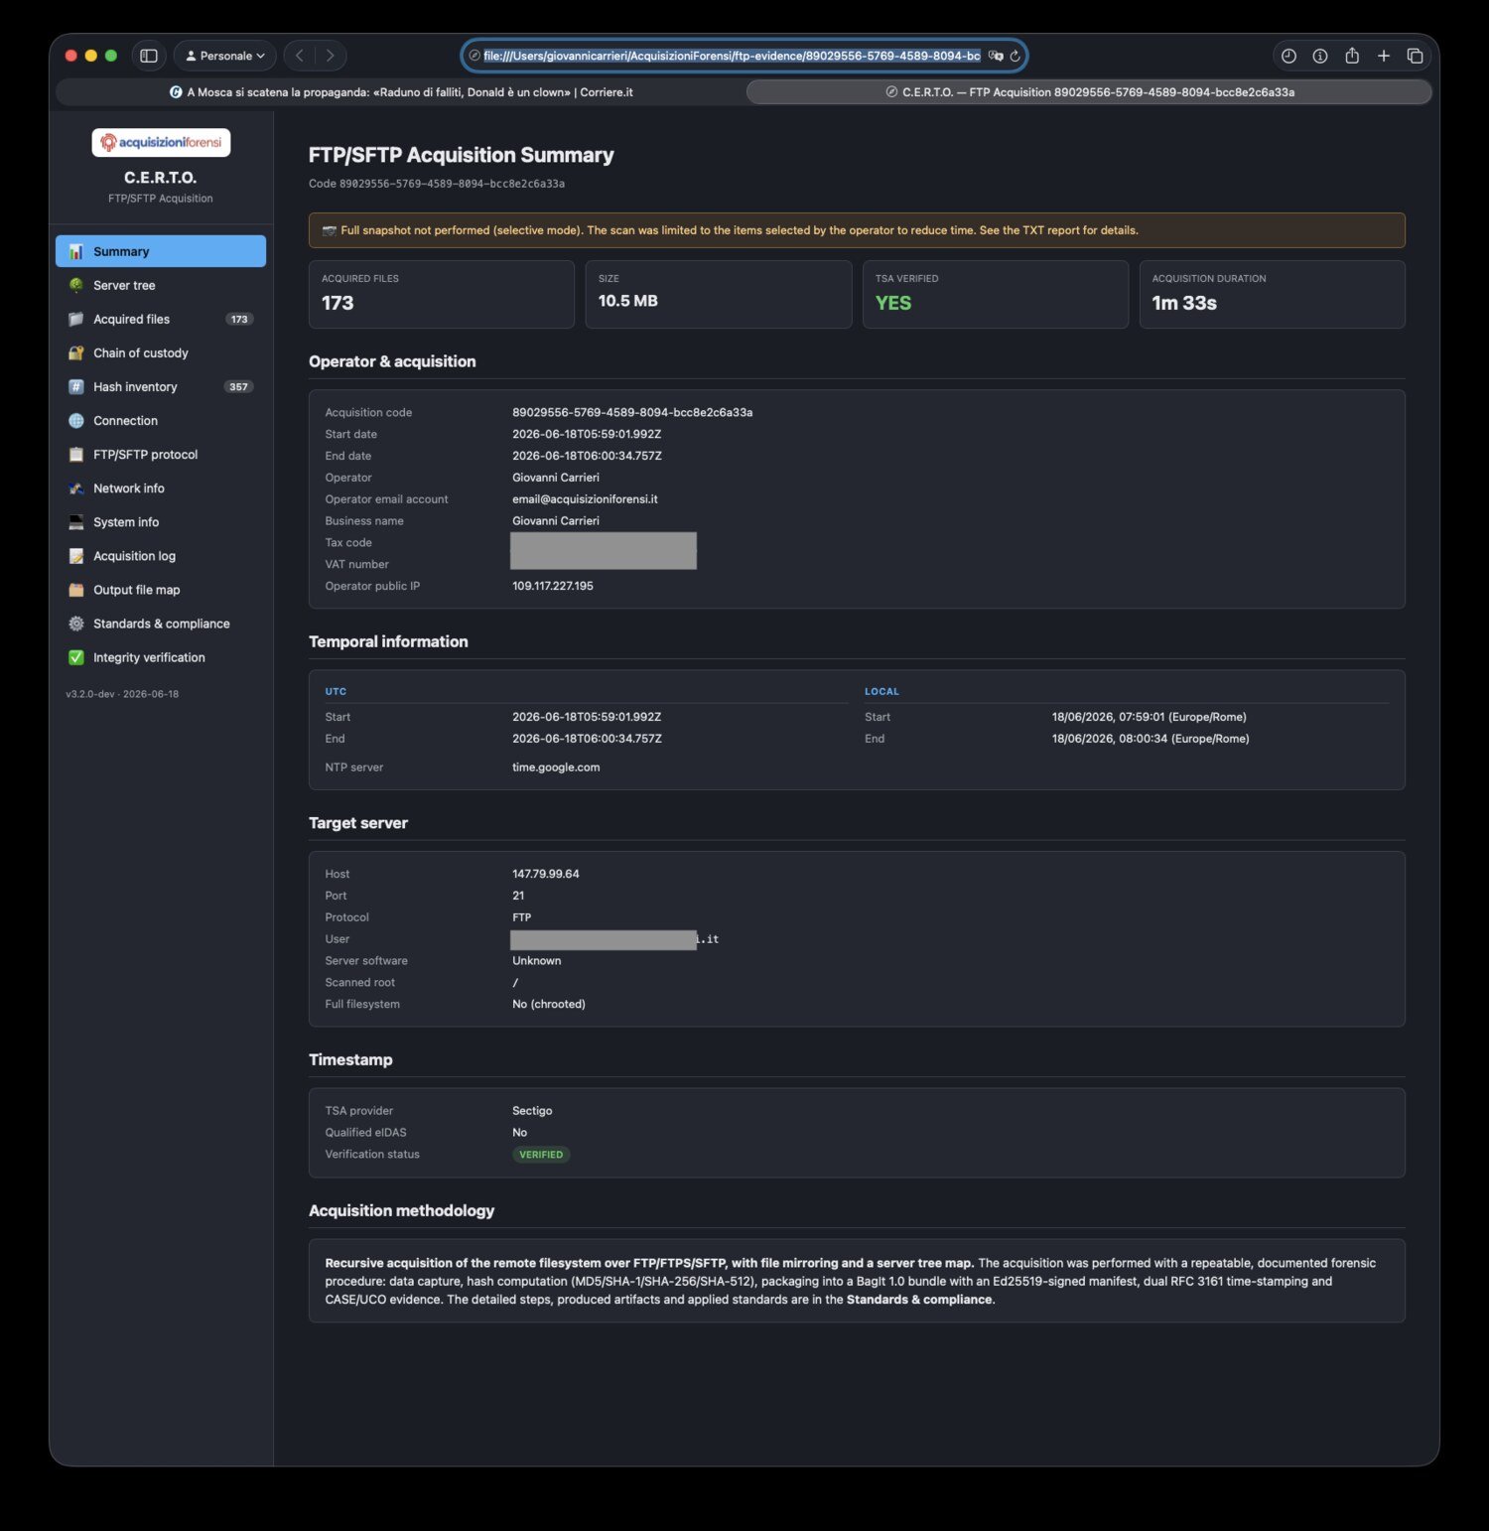Open Network info section
1489x1531 pixels.
click(x=160, y=487)
